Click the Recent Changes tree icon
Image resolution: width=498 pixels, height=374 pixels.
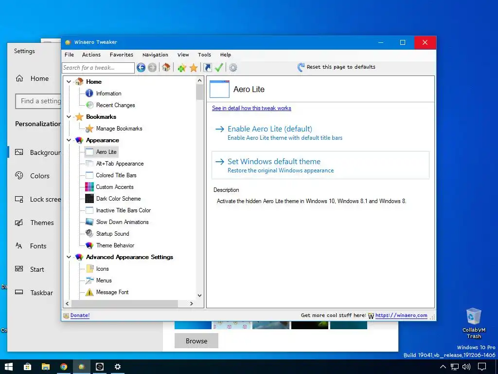[89, 105]
